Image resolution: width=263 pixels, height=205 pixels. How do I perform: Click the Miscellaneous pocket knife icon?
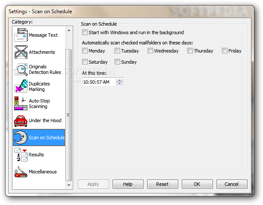[x=21, y=172]
